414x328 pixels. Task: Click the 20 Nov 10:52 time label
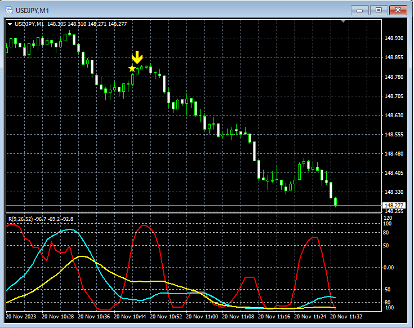tap(166, 316)
